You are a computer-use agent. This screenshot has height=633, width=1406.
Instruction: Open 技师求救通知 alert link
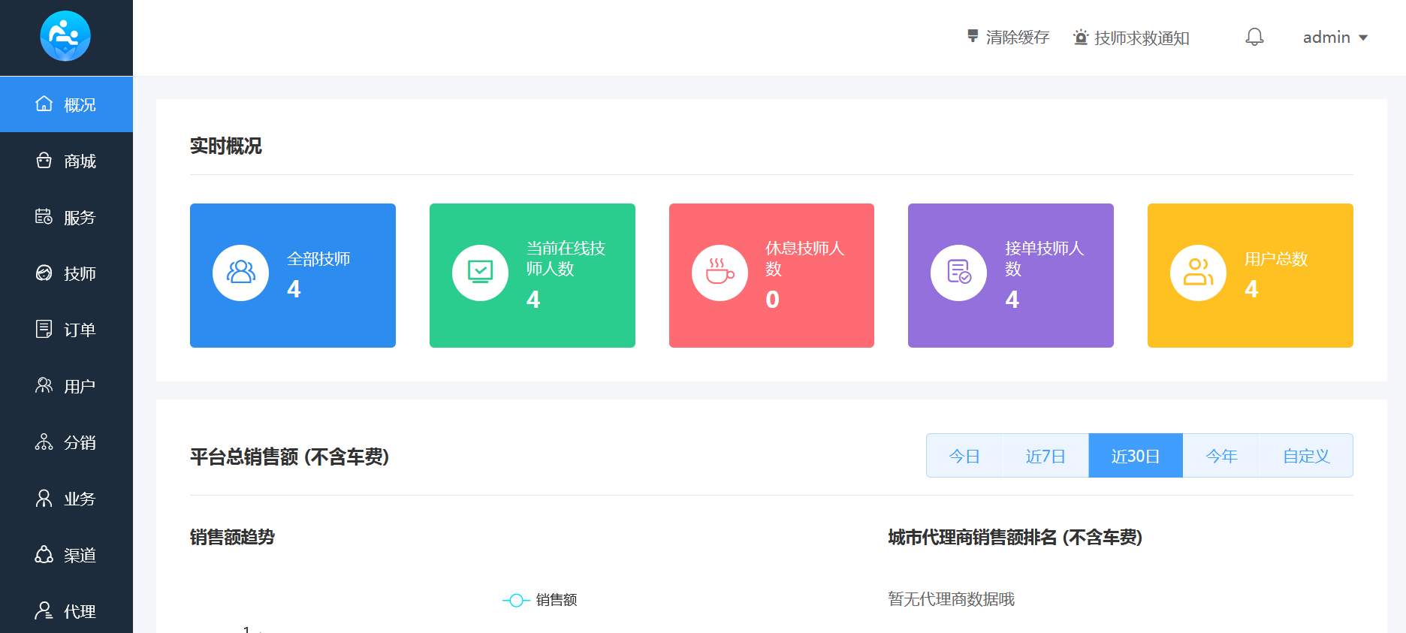click(x=1131, y=38)
